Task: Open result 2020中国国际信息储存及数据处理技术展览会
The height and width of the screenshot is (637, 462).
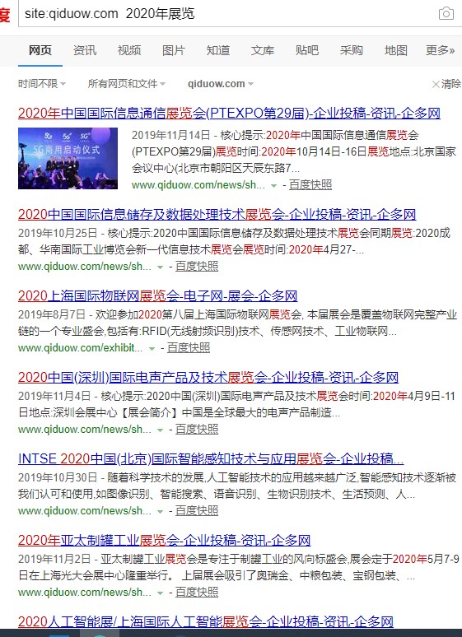Action: 217,215
